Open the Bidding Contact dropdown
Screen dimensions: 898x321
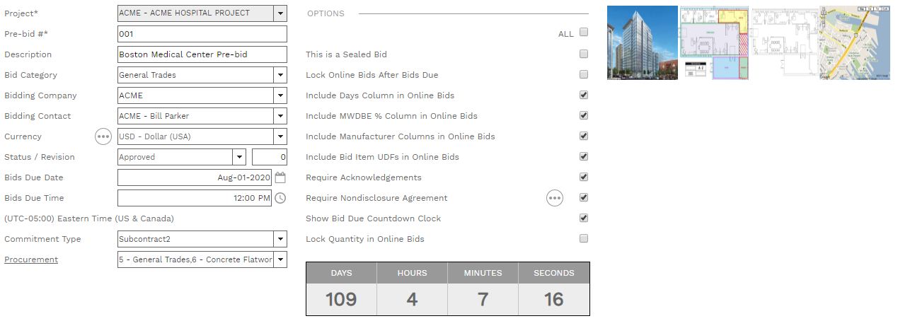(280, 116)
